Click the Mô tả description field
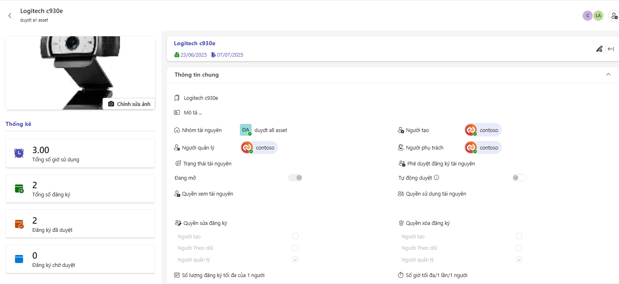 193,112
